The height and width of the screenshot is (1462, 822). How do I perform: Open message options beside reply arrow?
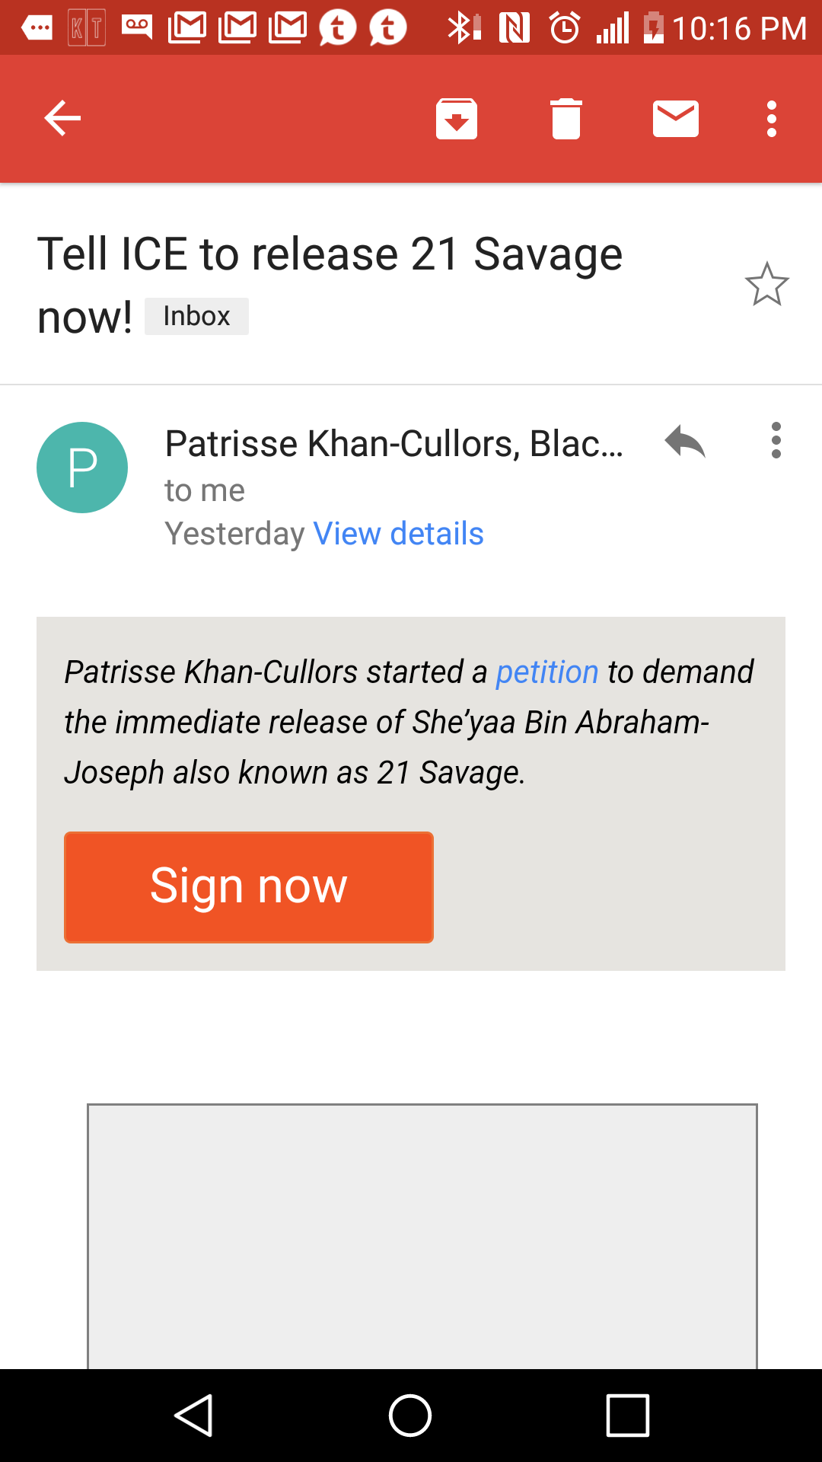(x=776, y=440)
